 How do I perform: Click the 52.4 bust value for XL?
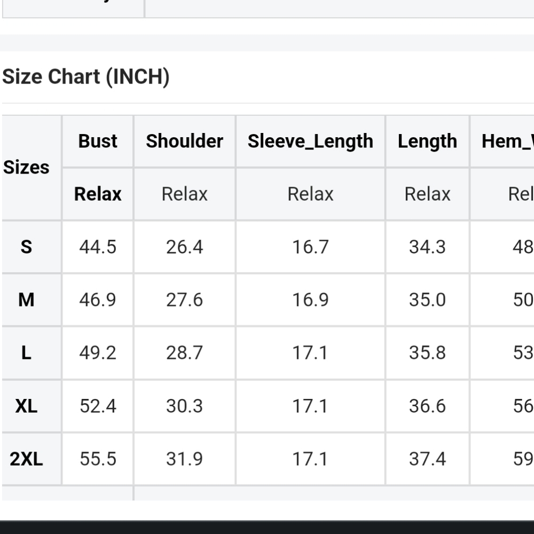[x=98, y=406]
